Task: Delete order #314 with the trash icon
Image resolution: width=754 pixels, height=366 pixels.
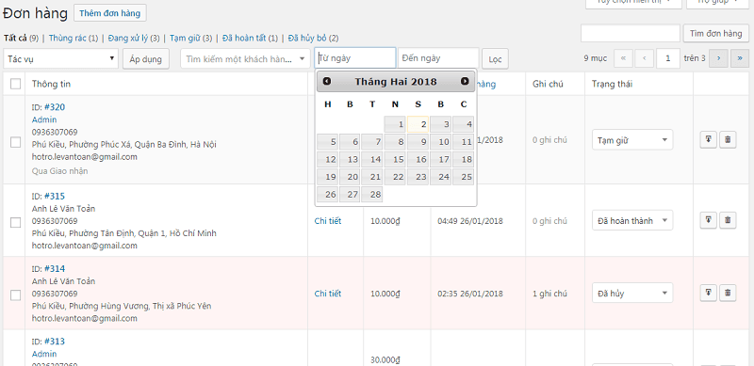Action: [728, 292]
